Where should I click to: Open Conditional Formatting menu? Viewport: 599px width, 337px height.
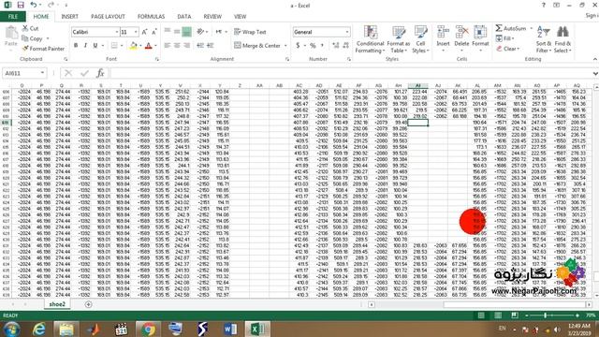(x=370, y=39)
